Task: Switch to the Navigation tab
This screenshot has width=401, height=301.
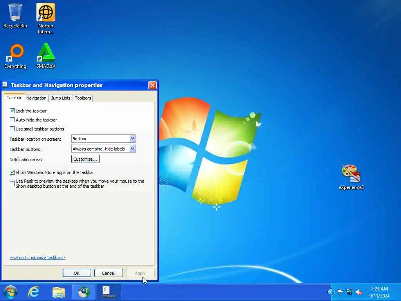Action: click(x=36, y=98)
